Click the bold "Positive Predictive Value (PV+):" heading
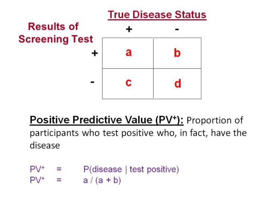The image size is (268, 201). pyautogui.click(x=106, y=121)
